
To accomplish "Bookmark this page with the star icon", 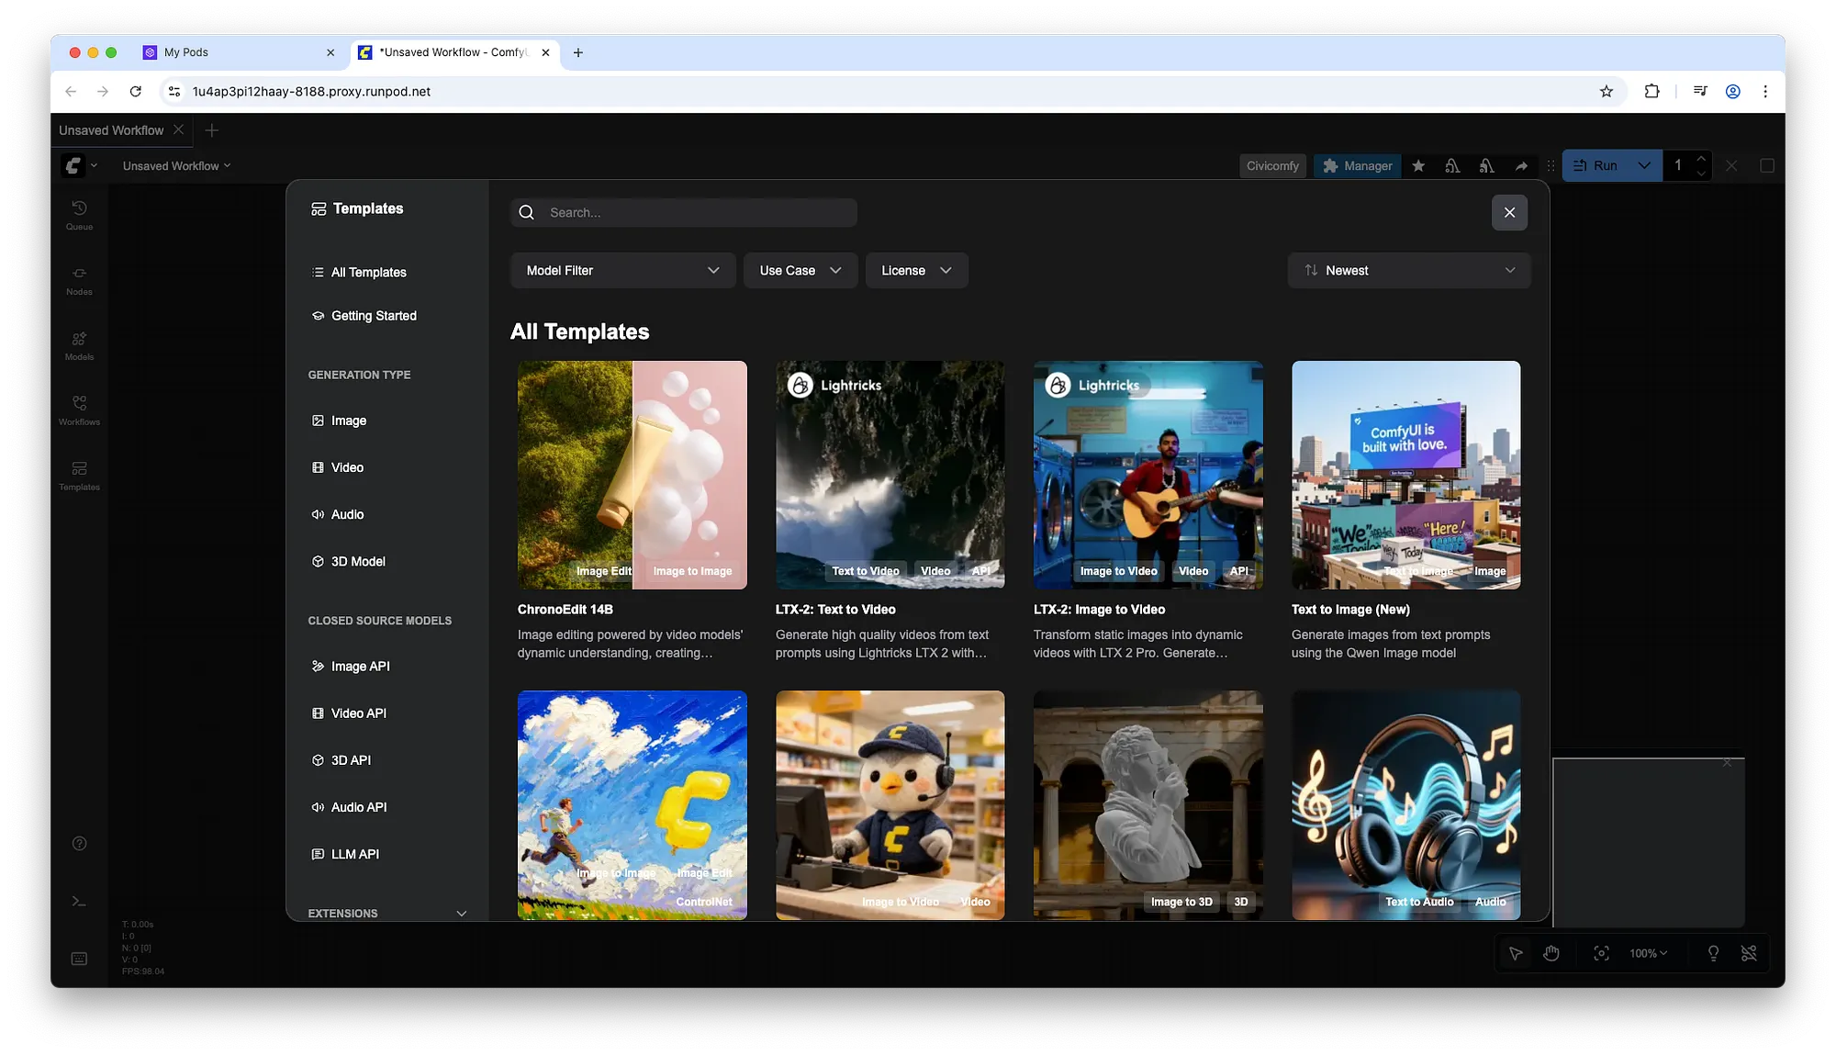I will click(x=1606, y=91).
